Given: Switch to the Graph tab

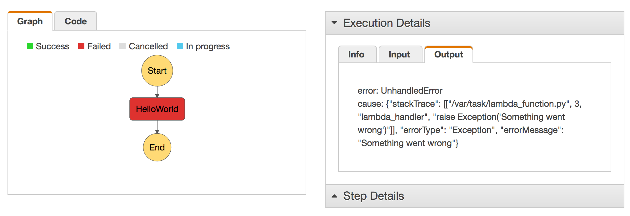Looking at the screenshot, I should click(30, 21).
